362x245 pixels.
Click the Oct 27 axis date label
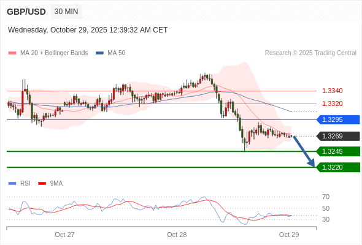(64, 235)
